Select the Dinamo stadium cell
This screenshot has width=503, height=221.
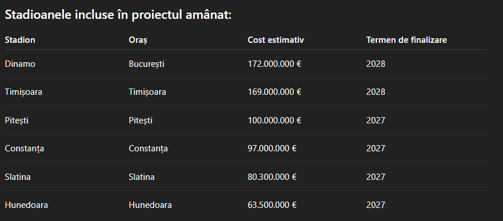tap(20, 64)
